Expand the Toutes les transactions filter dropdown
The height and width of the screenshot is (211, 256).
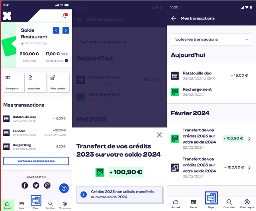[211, 40]
